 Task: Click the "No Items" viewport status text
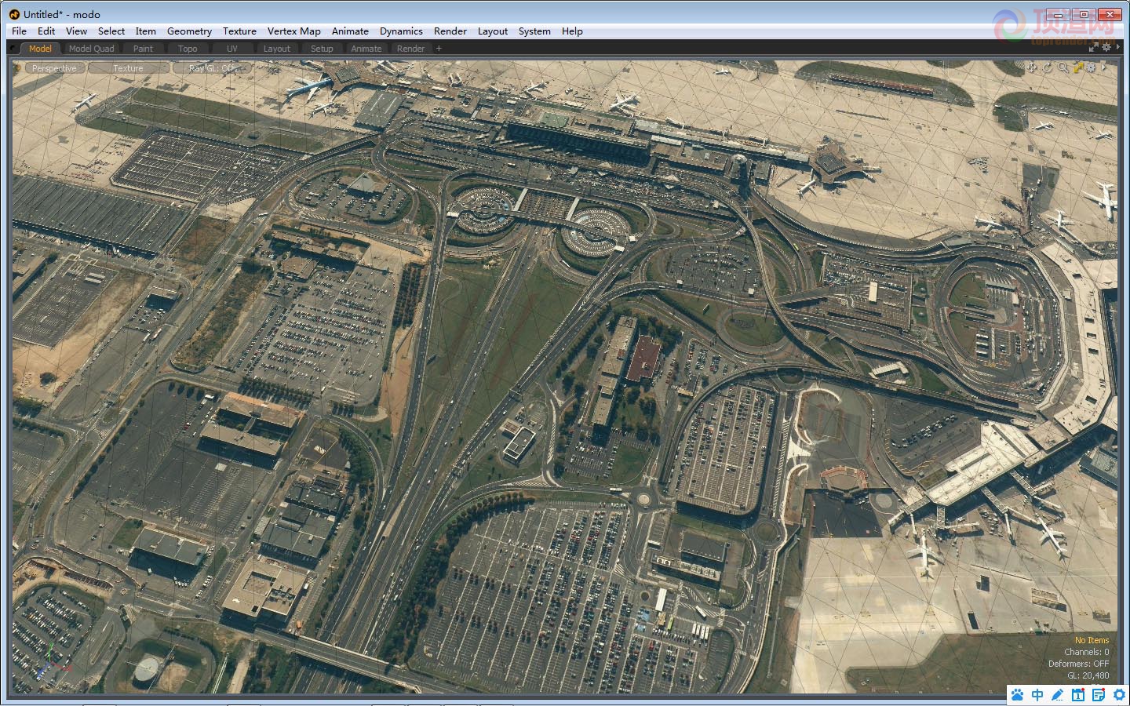(x=1092, y=640)
